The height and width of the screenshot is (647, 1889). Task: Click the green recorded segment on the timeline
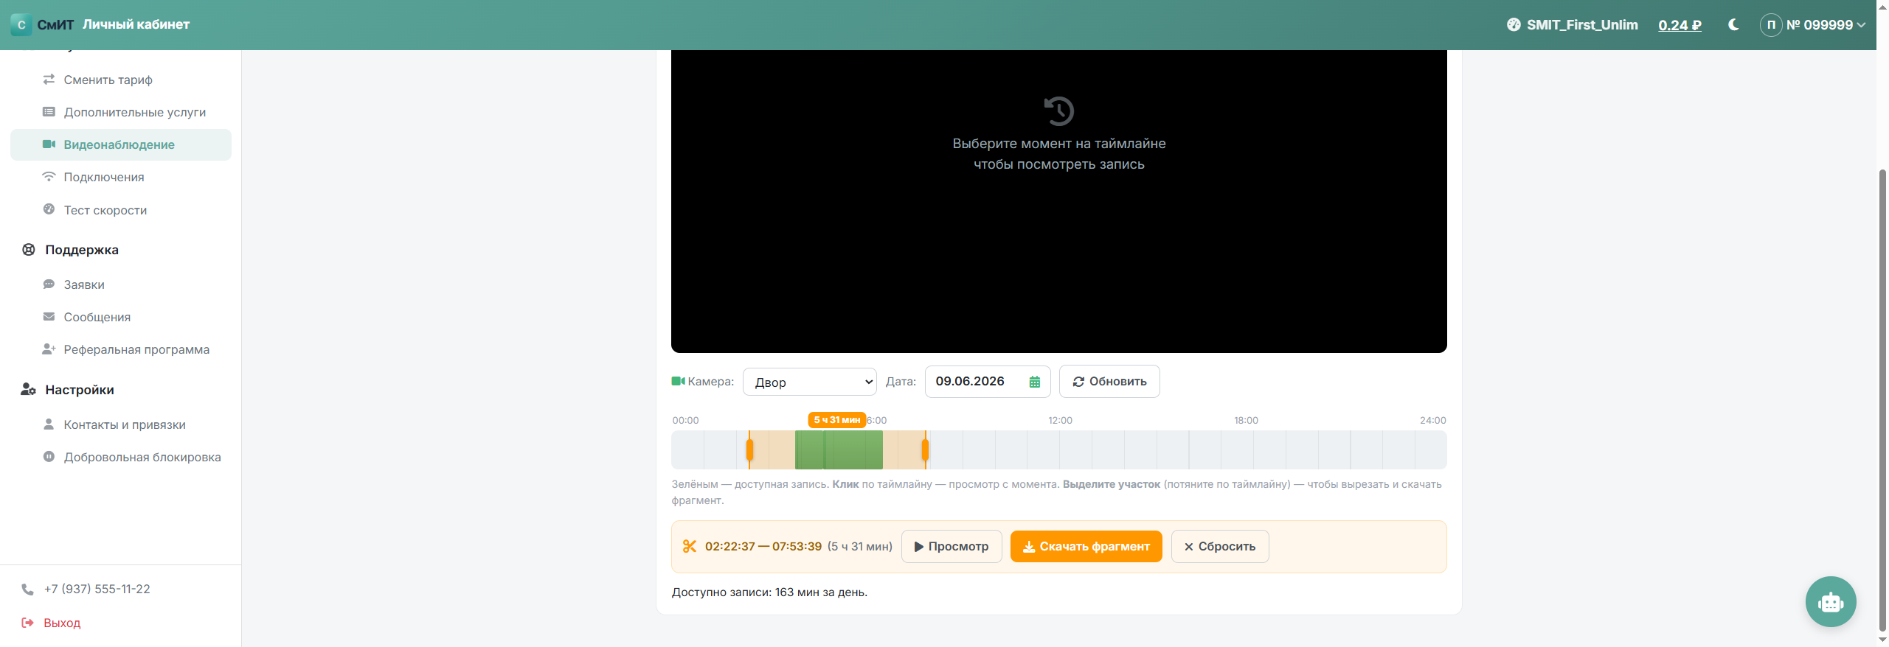[x=839, y=450]
